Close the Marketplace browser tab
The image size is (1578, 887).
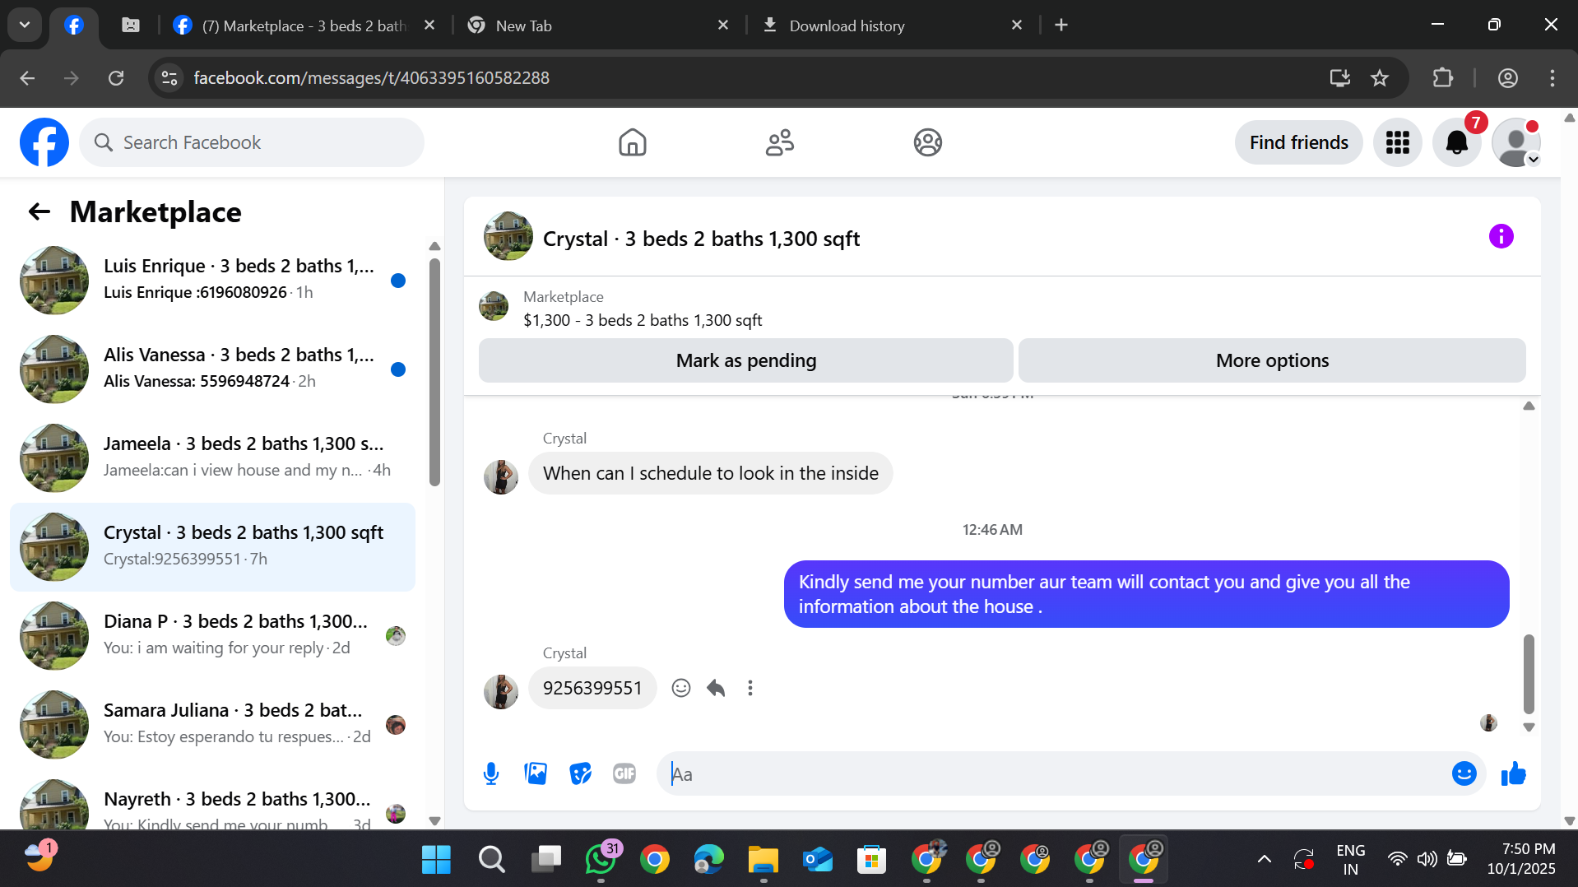coord(429,26)
